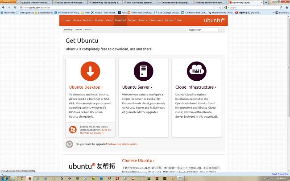Close the Download | Ubuntu tab

click(261, 2)
